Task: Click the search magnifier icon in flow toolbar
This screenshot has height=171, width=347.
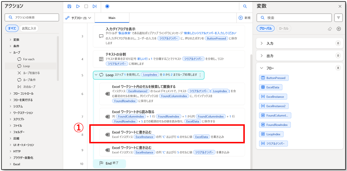Action: tap(245, 6)
